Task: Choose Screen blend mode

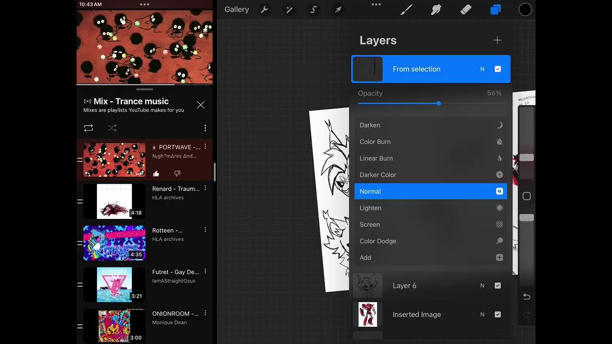Action: pyautogui.click(x=430, y=225)
